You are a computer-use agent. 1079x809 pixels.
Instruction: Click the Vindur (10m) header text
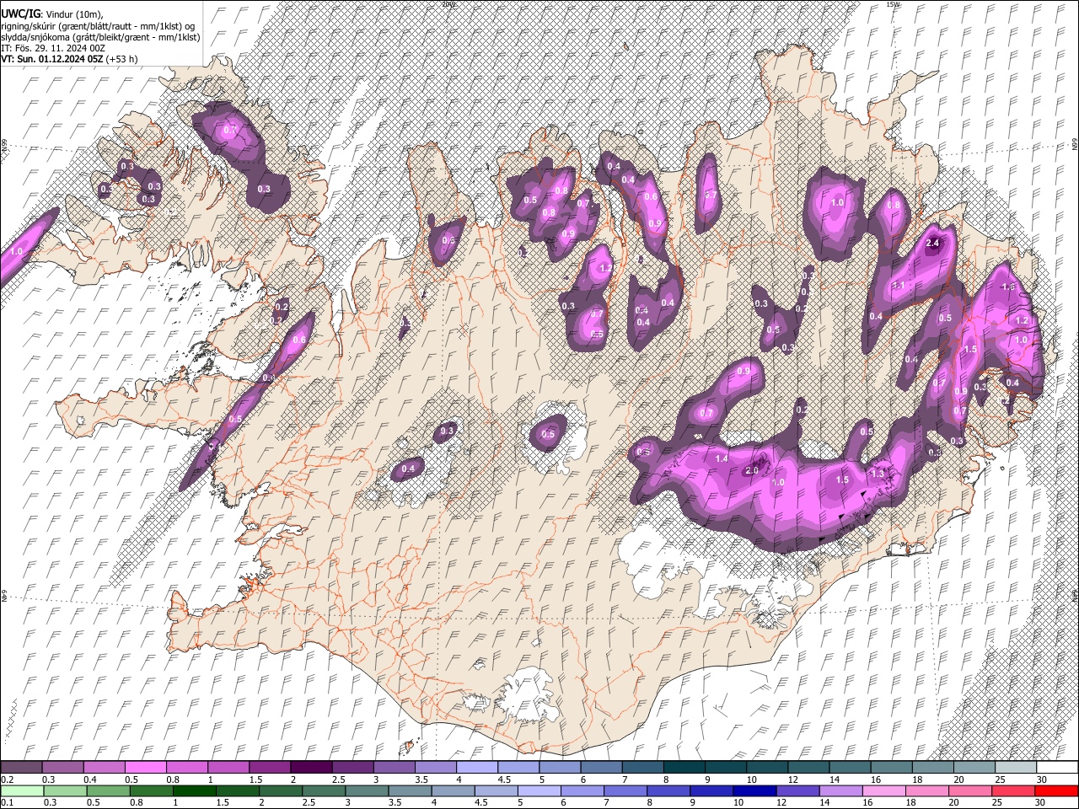[x=73, y=14]
